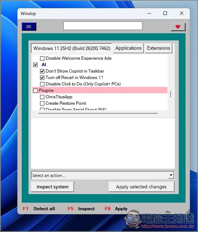This screenshot has width=198, height=232.
Task: Select the AI category label
Action: click(44, 65)
